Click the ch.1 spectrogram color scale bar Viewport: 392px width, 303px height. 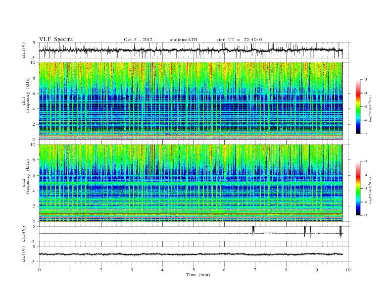click(358, 107)
